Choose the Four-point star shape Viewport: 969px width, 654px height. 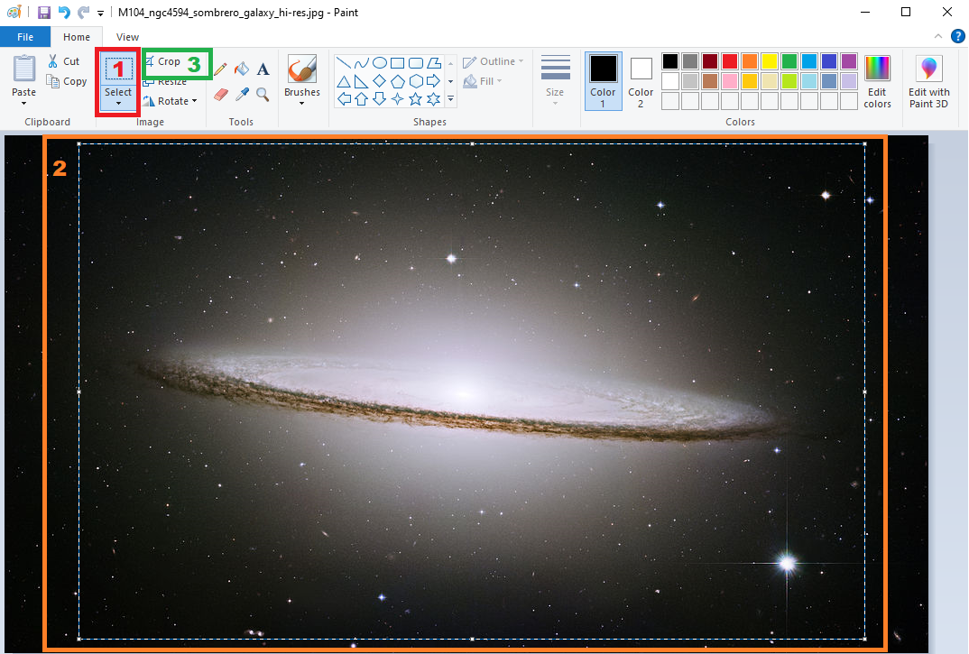coord(397,99)
